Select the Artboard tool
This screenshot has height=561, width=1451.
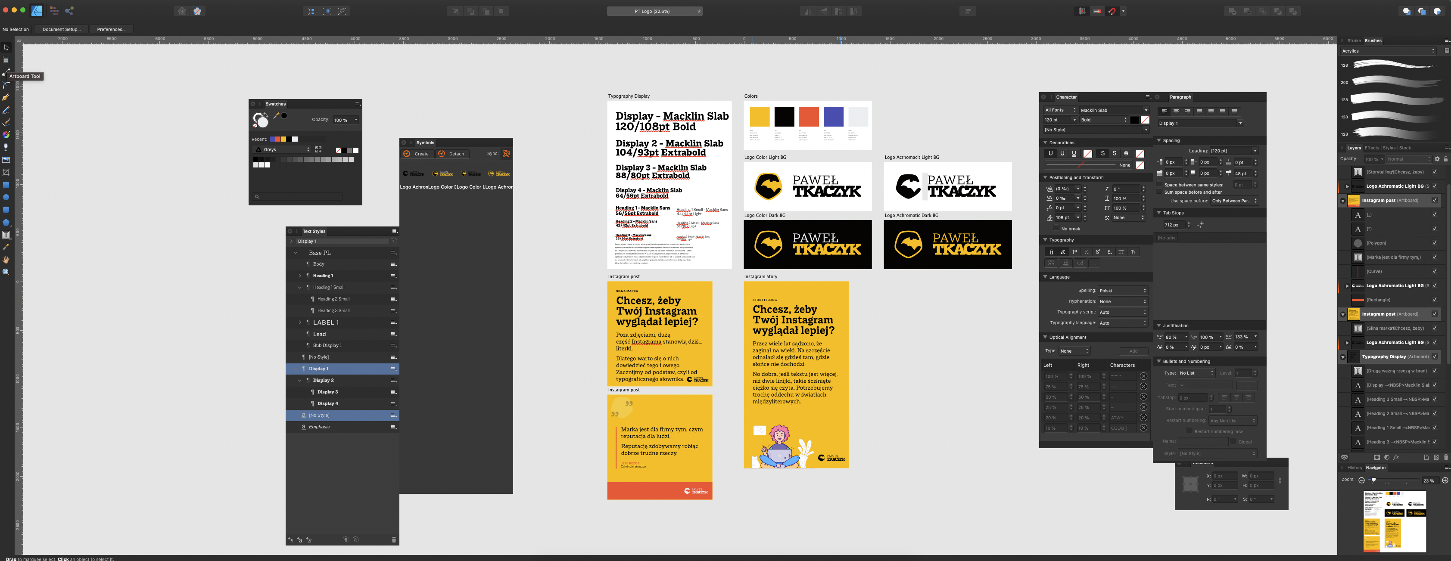coord(6,60)
